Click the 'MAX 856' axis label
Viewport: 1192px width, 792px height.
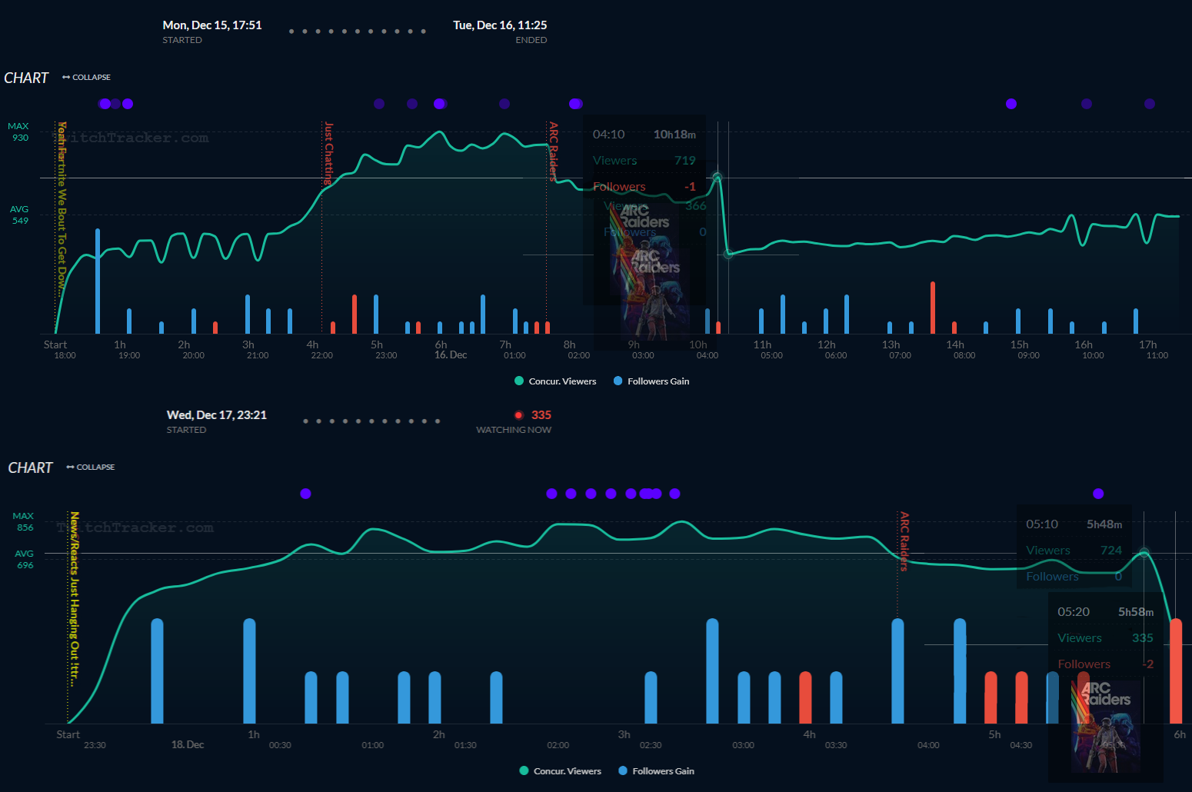tap(24, 522)
